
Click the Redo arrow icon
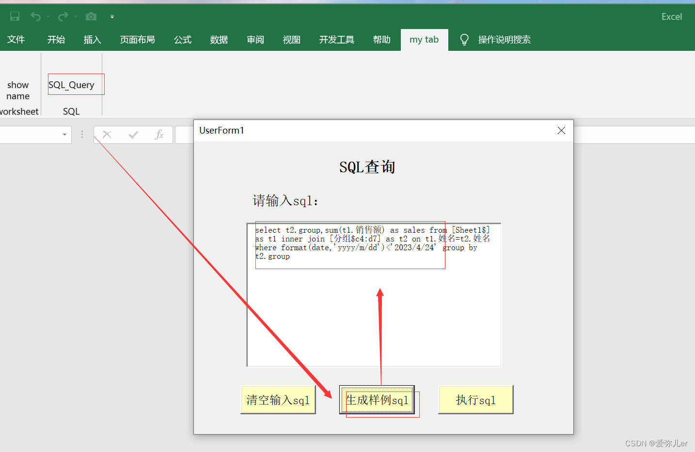click(x=63, y=16)
